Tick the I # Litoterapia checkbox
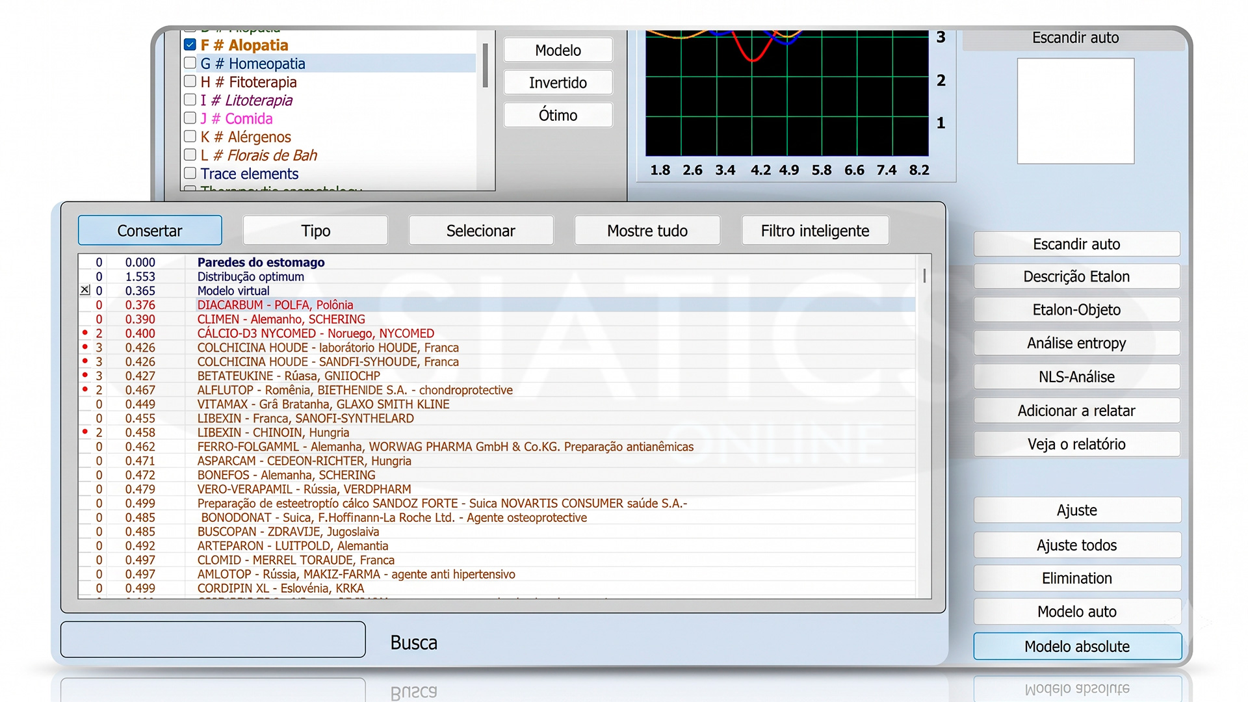Viewport: 1248px width, 702px height. coord(190,99)
